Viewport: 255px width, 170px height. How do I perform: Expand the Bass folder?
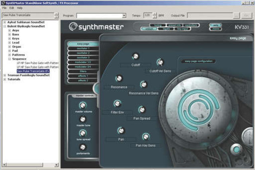coord(10,34)
